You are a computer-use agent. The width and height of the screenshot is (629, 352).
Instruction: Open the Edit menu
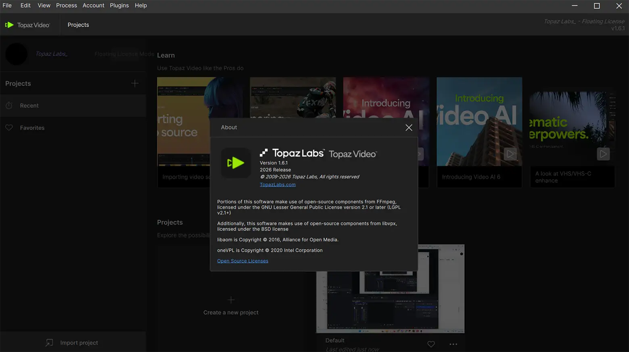(25, 6)
